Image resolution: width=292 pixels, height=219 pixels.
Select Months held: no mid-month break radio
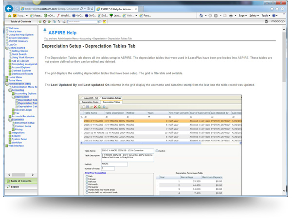(x=87, y=192)
